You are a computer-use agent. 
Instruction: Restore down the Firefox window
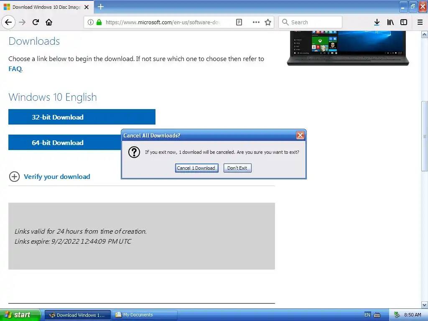(413, 7)
